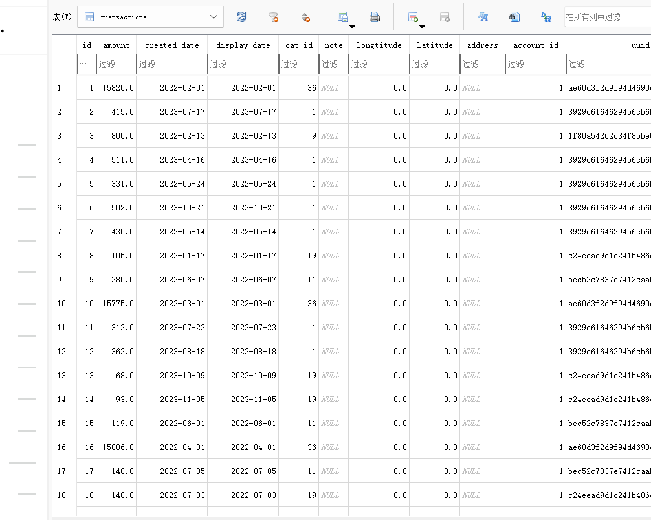Viewport: 651px width, 520px height.
Task: Click the uuid column header
Action: pos(609,45)
